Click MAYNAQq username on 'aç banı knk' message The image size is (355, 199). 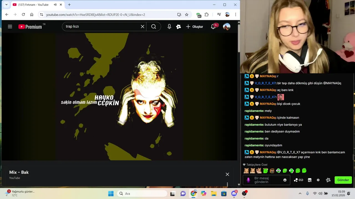click(x=268, y=90)
